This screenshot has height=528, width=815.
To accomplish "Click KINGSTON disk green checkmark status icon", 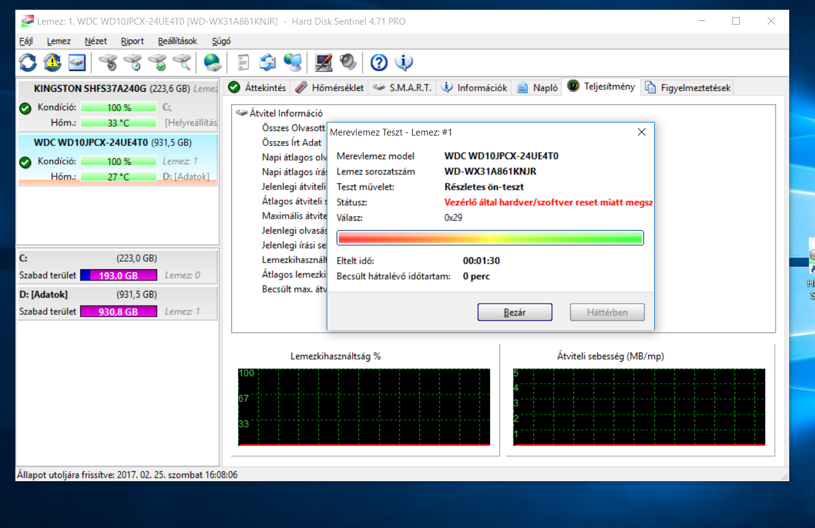I will tap(25, 109).
